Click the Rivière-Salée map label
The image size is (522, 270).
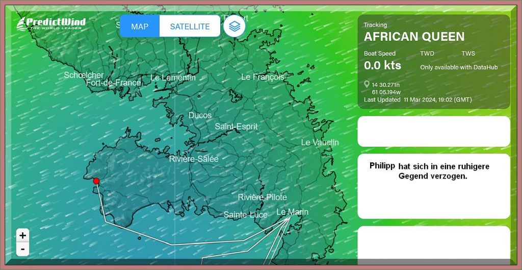point(194,159)
